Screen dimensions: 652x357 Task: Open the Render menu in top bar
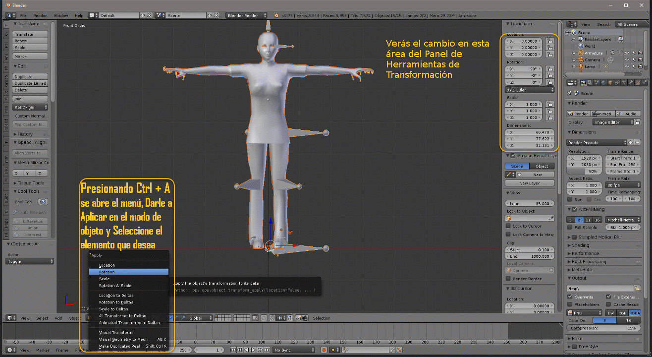click(x=40, y=15)
